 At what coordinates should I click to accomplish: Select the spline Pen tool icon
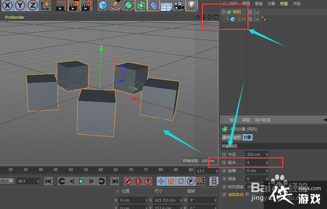116,5
